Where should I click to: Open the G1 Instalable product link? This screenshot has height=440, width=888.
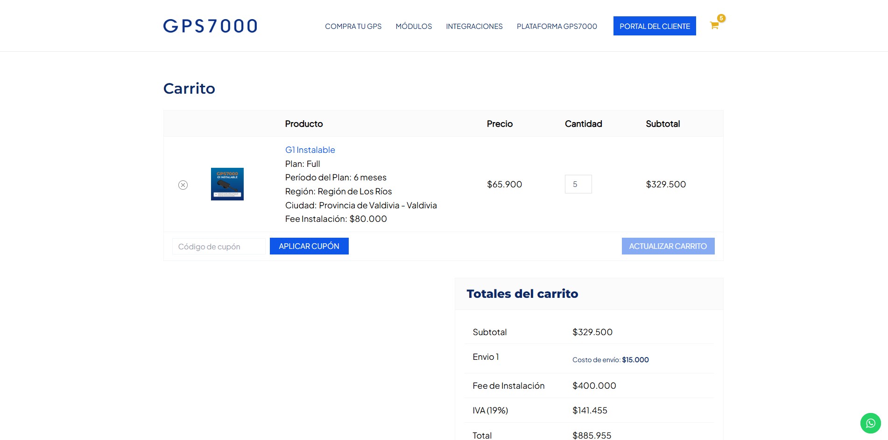coord(310,150)
